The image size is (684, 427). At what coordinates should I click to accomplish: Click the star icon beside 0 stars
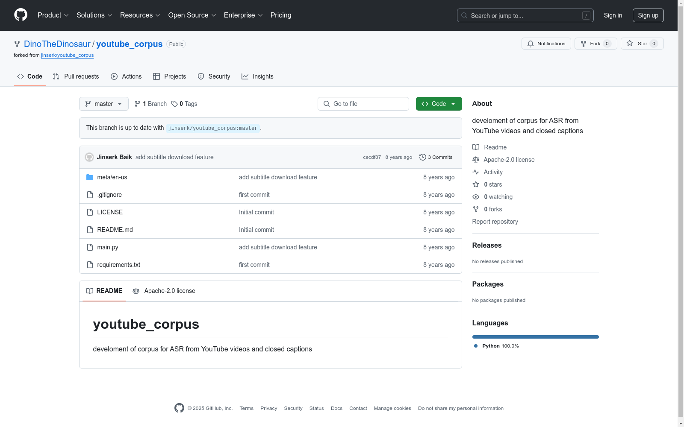click(x=476, y=184)
